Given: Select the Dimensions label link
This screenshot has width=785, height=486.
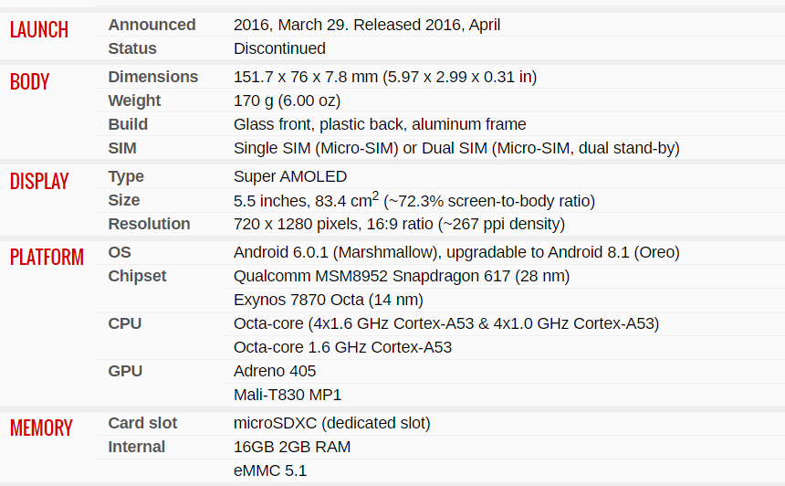Looking at the screenshot, I should coord(153,77).
